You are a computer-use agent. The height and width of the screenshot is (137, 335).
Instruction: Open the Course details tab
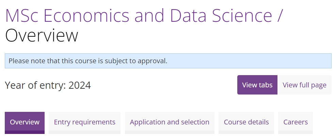(246, 122)
